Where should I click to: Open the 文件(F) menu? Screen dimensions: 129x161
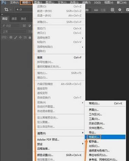(x=14, y=2)
